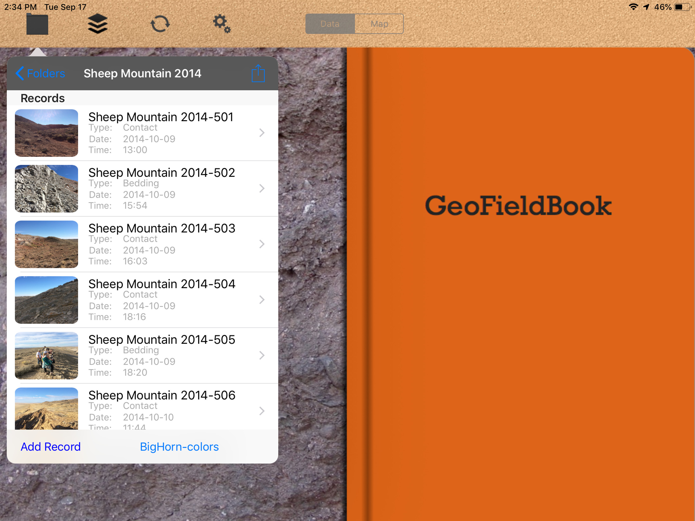Tap the share export icon

258,74
